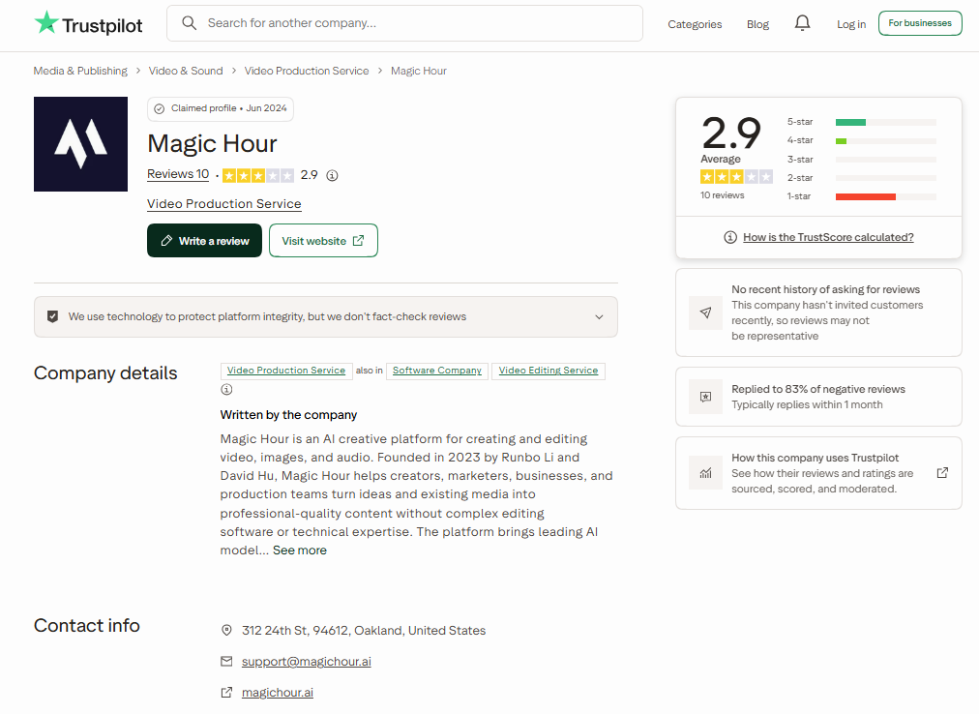Click the address 312 24th St, 94612, Oakland
Viewport: 979px width, 714px height.
pyautogui.click(x=364, y=630)
